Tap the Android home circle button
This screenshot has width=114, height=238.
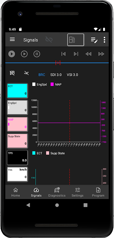pos(57,205)
